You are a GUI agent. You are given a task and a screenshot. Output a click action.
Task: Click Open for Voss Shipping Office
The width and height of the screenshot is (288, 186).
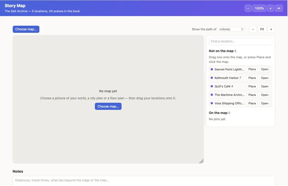coord(264,103)
